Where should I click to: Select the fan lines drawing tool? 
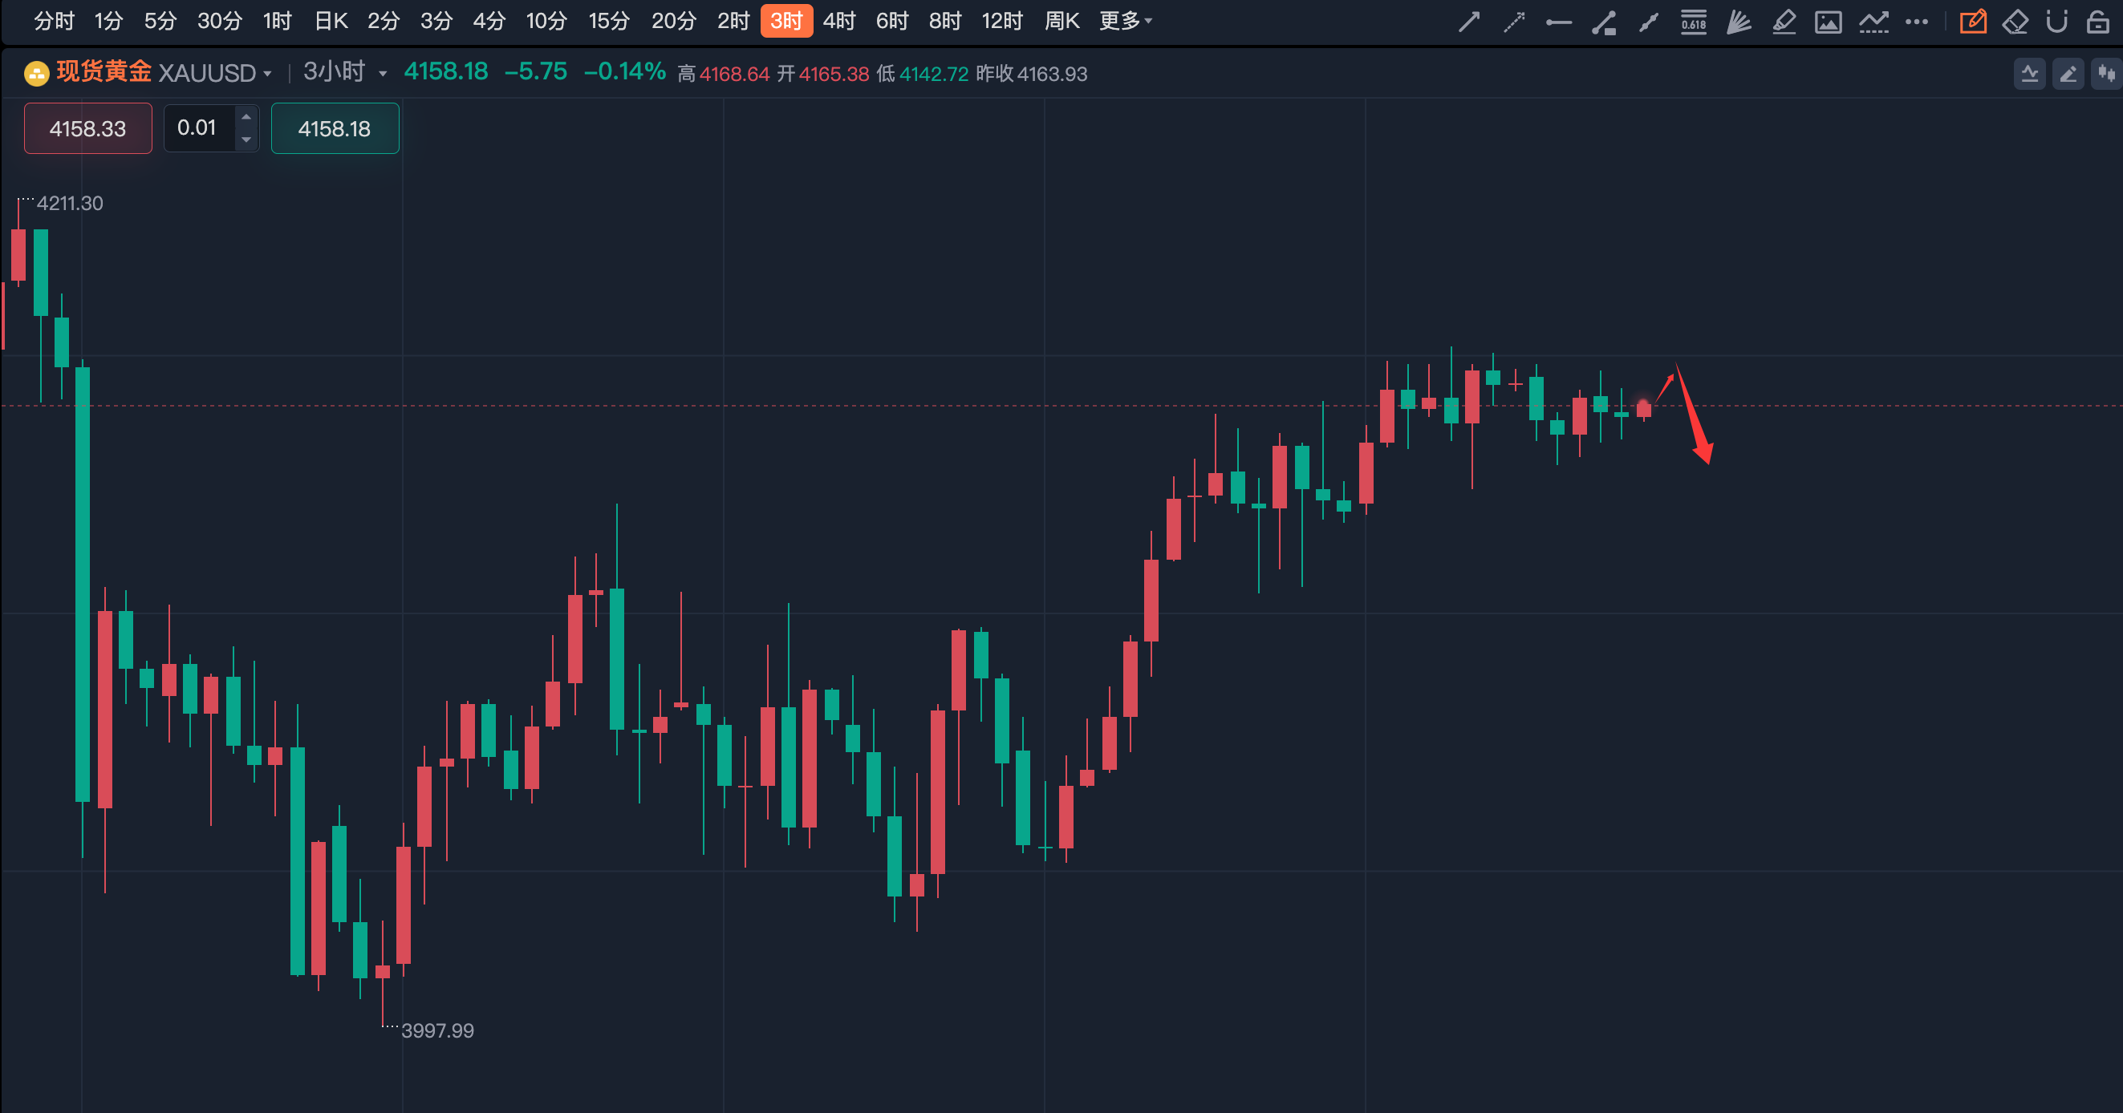click(1738, 22)
